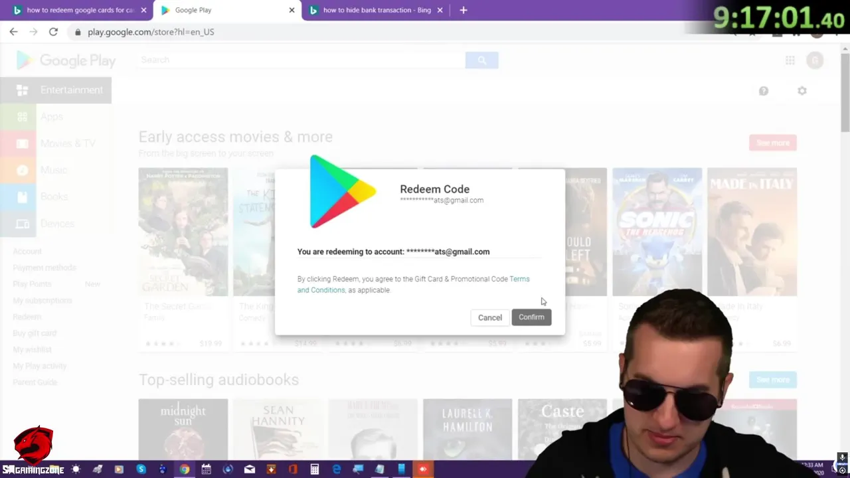This screenshot has height=478, width=850.
Task: Open Payment methods link in sidebar
Action: click(x=44, y=268)
